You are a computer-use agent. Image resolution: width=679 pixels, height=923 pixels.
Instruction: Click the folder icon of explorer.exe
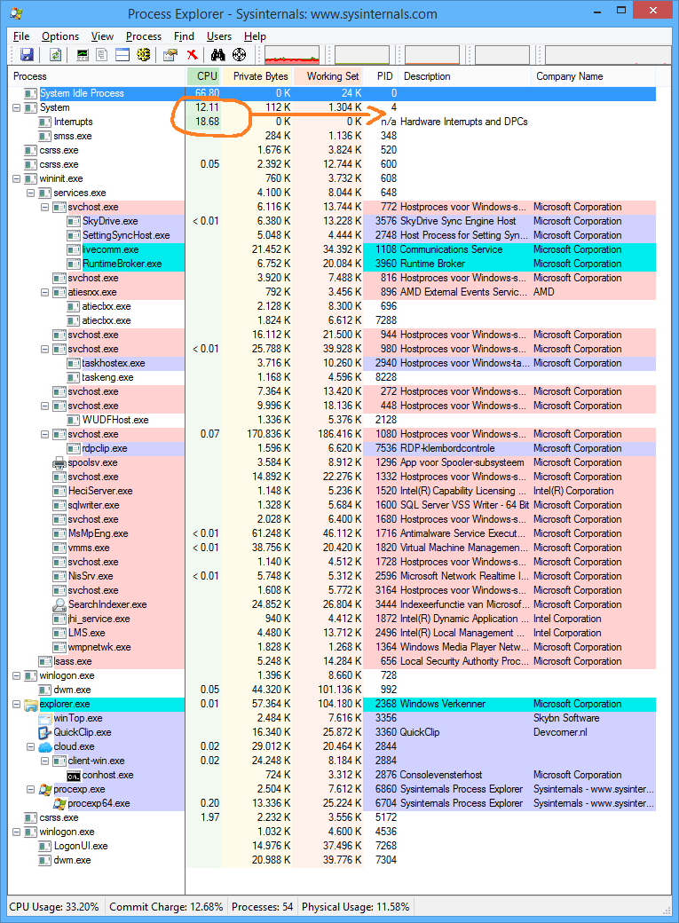click(x=31, y=704)
